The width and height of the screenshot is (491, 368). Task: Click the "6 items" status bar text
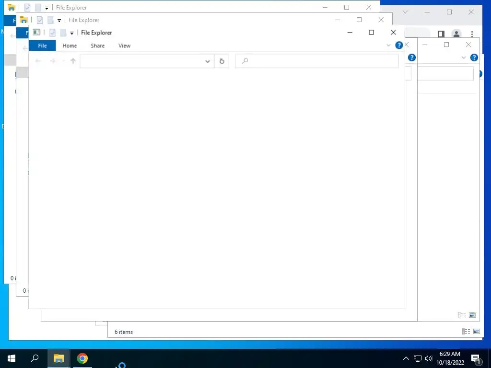(124, 332)
